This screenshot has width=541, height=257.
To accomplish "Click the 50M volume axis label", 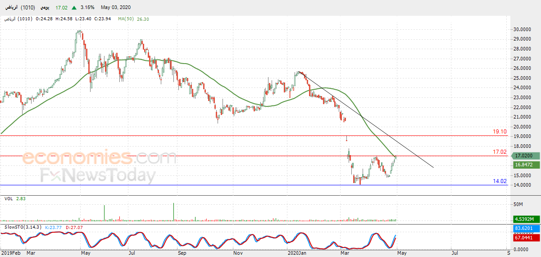I will (518, 204).
